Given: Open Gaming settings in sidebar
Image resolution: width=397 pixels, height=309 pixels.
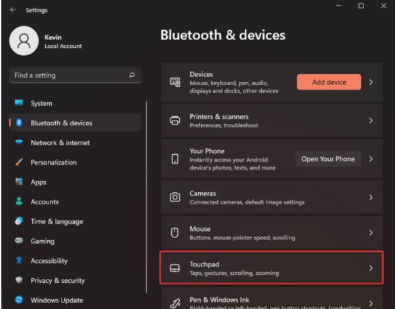Looking at the screenshot, I should (43, 241).
